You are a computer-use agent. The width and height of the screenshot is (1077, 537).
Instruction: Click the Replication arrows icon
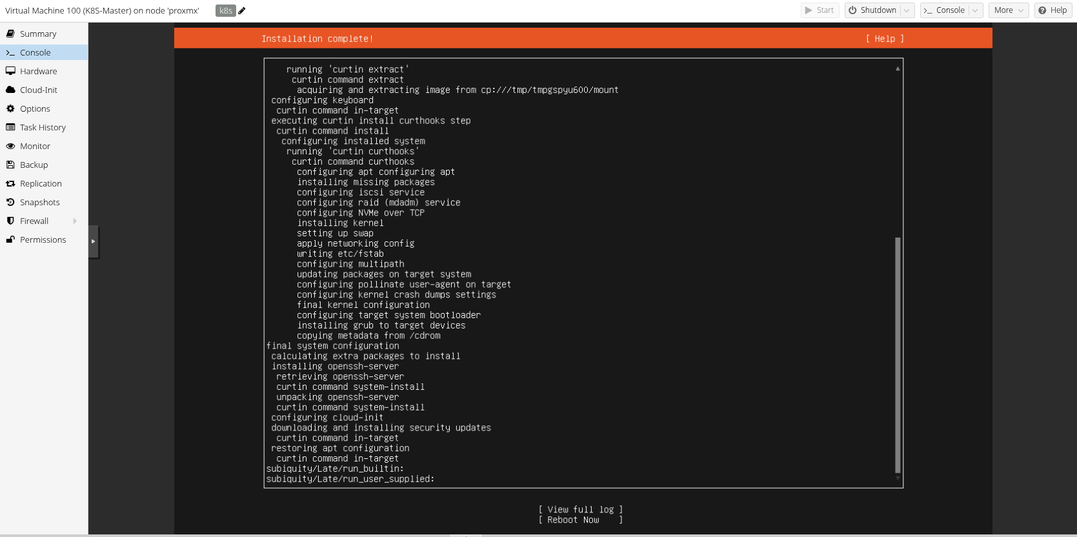(x=10, y=183)
